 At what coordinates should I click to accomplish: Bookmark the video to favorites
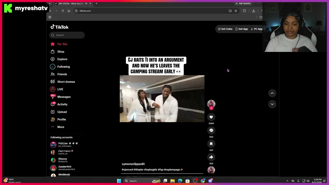[211, 144]
